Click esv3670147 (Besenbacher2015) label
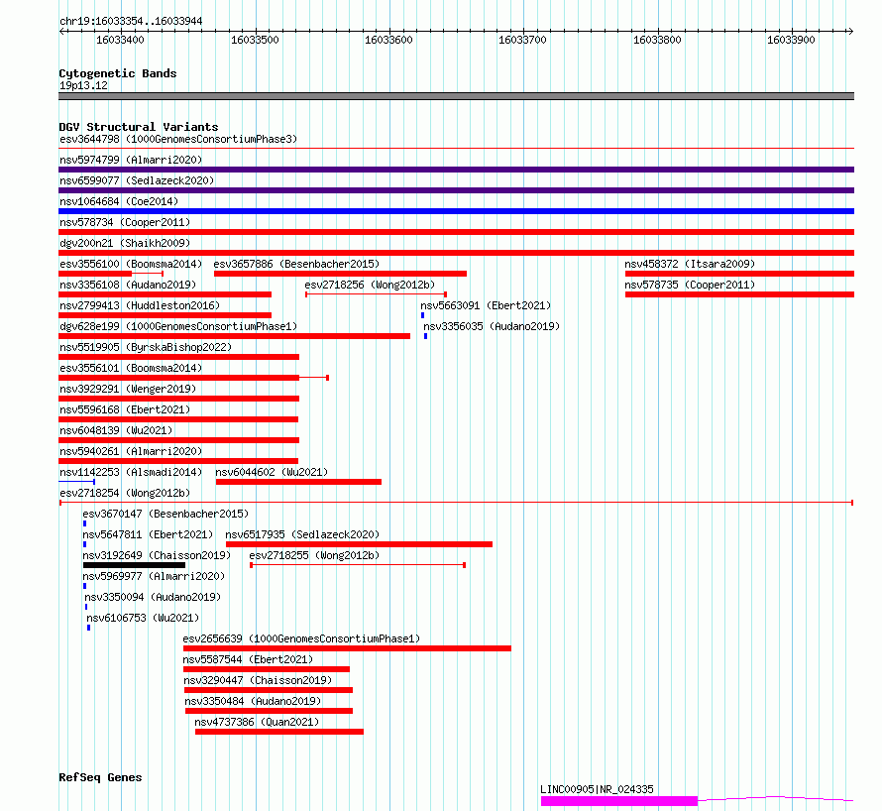This screenshot has width=882, height=811. click(x=165, y=514)
